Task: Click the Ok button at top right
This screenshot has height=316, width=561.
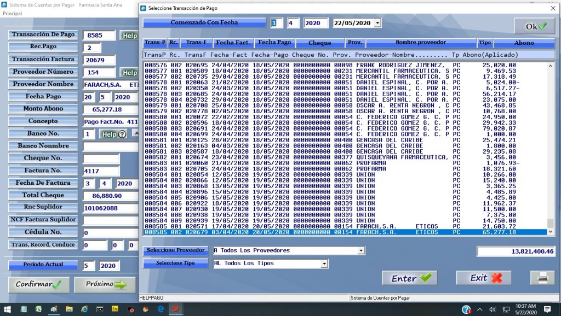Action: pos(530,26)
